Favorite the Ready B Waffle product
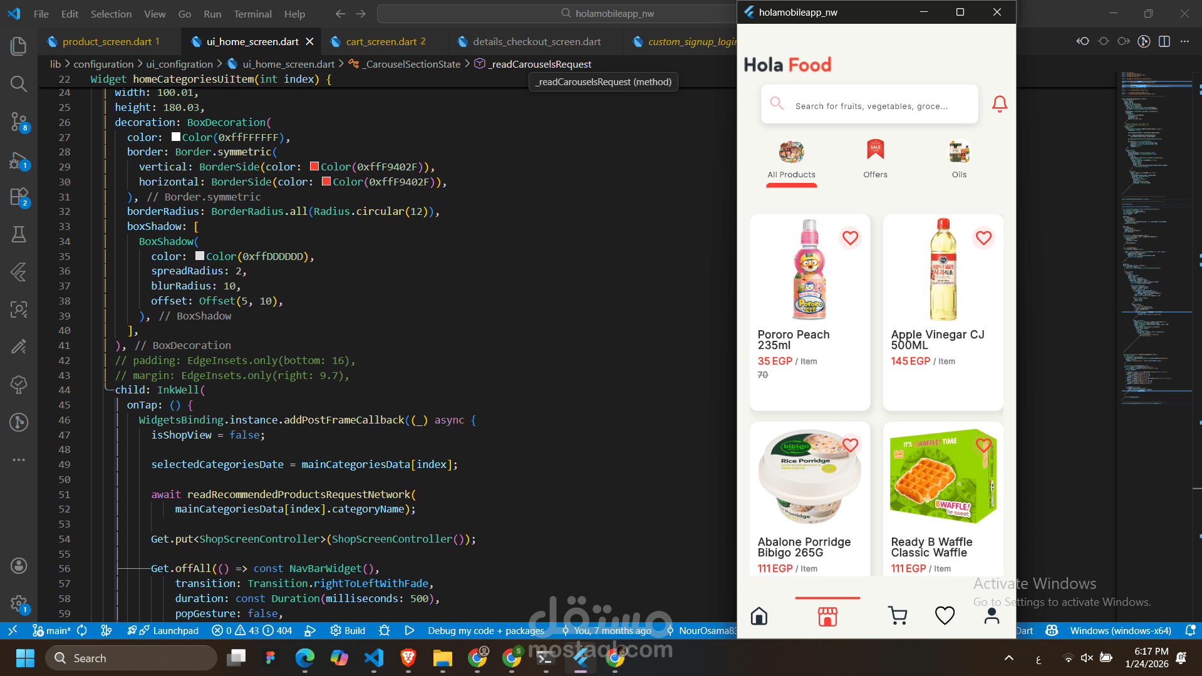The image size is (1202, 676). (x=983, y=445)
